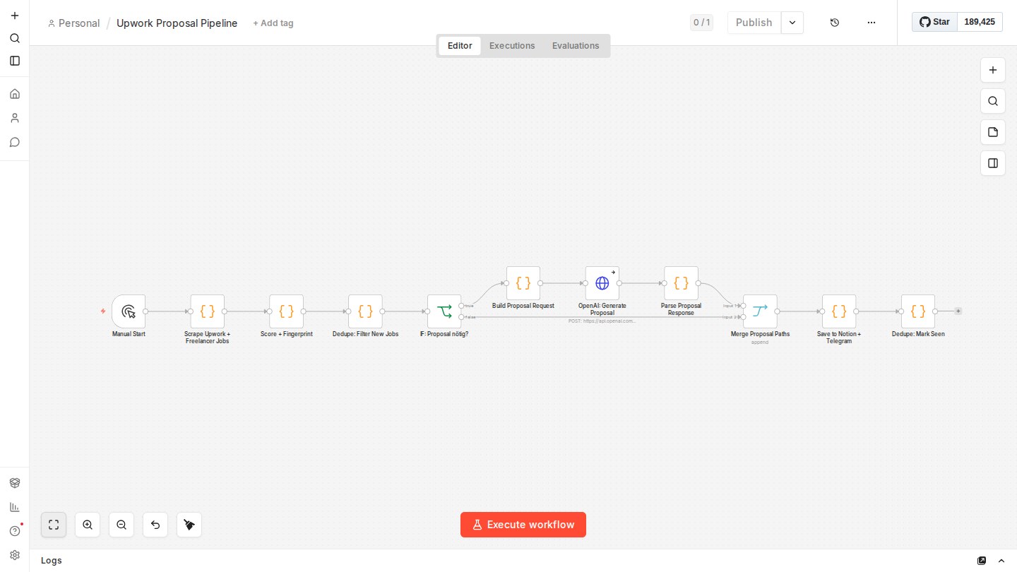Open search from the left sidebar

(x=14, y=38)
